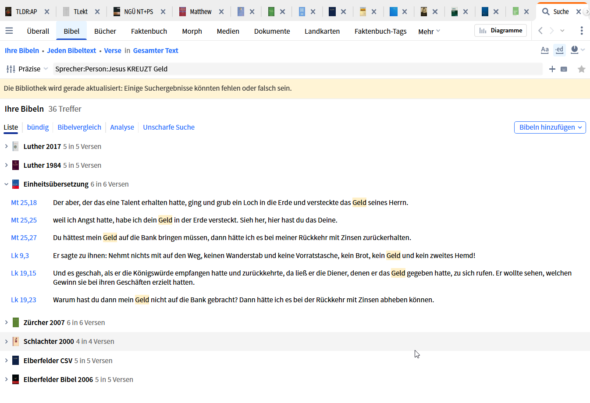Open the Mt 25,25 verse link

click(24, 220)
